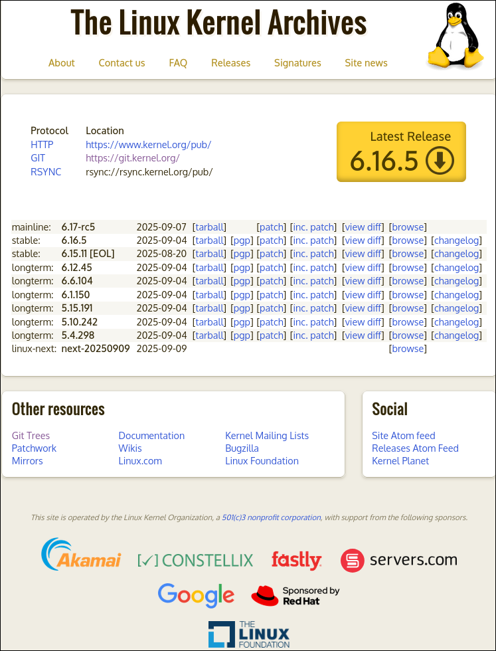Image resolution: width=496 pixels, height=651 pixels.
Task: Open the About menu item
Action: pyautogui.click(x=62, y=62)
